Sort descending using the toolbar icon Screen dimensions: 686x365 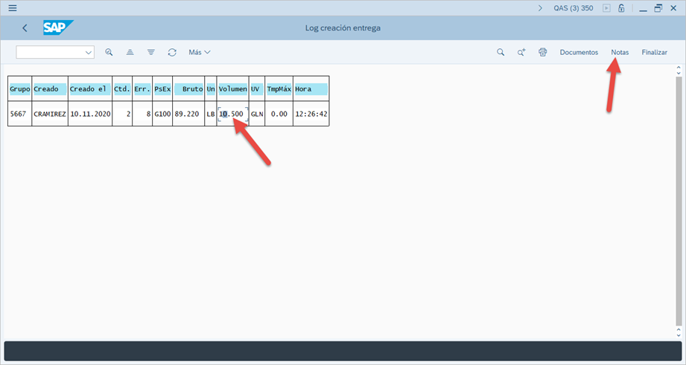(151, 52)
